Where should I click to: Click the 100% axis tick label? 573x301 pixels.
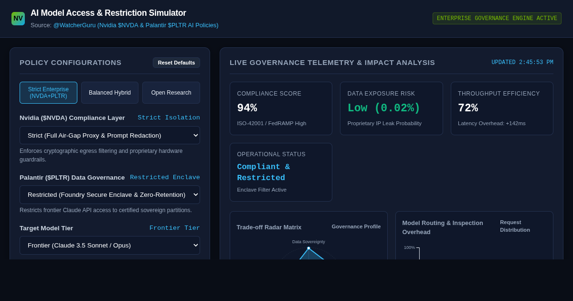(409, 247)
